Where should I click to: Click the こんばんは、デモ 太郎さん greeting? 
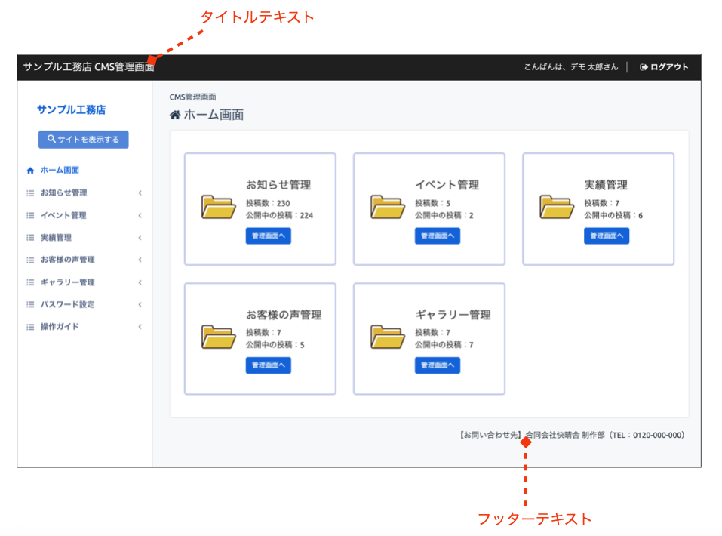click(571, 67)
